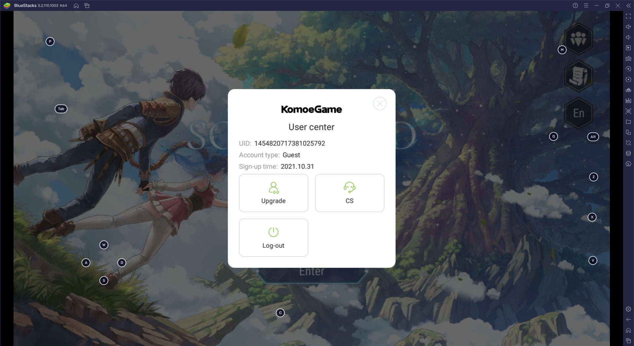
Task: Open the macro recorder icon in sidebar
Action: (628, 69)
